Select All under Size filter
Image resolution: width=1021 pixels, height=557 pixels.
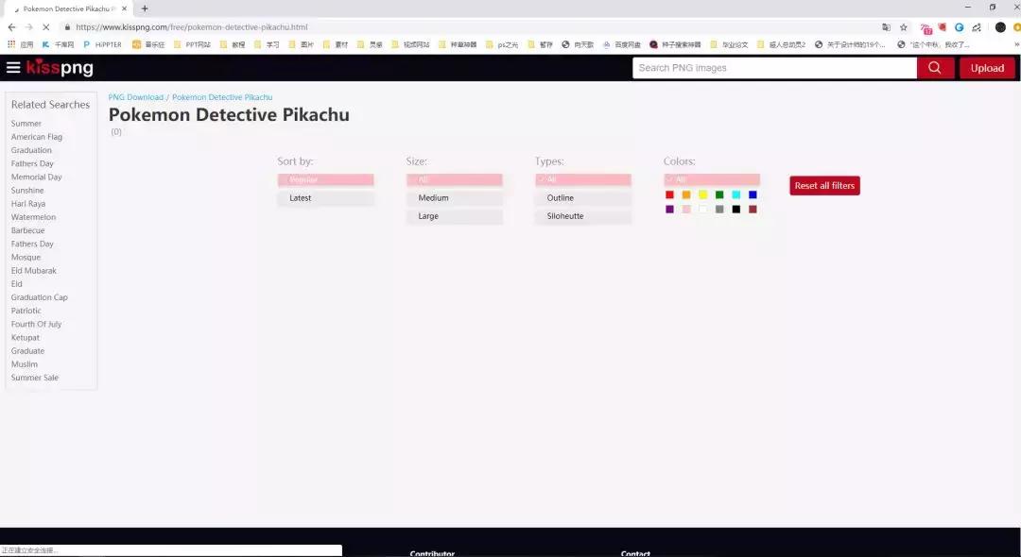click(x=455, y=179)
